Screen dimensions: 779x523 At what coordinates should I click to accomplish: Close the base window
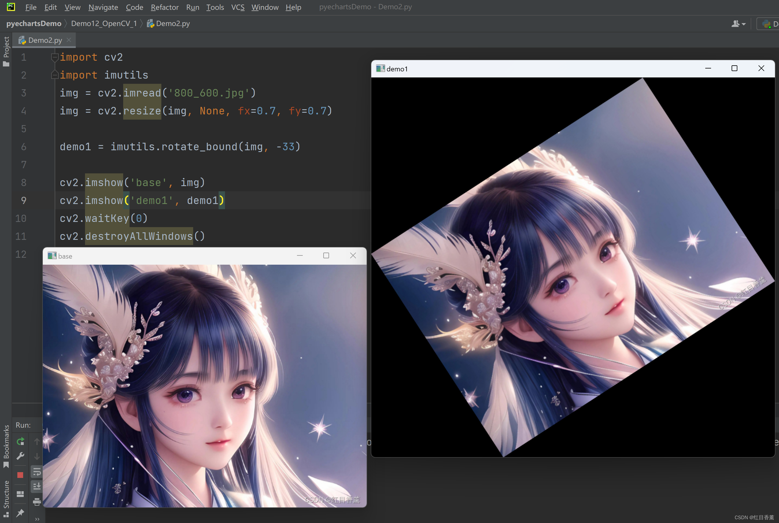pyautogui.click(x=353, y=255)
